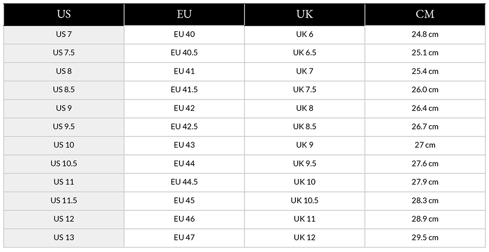Select the EU 42.5 cell
This screenshot has height=252, width=489.
[184, 127]
